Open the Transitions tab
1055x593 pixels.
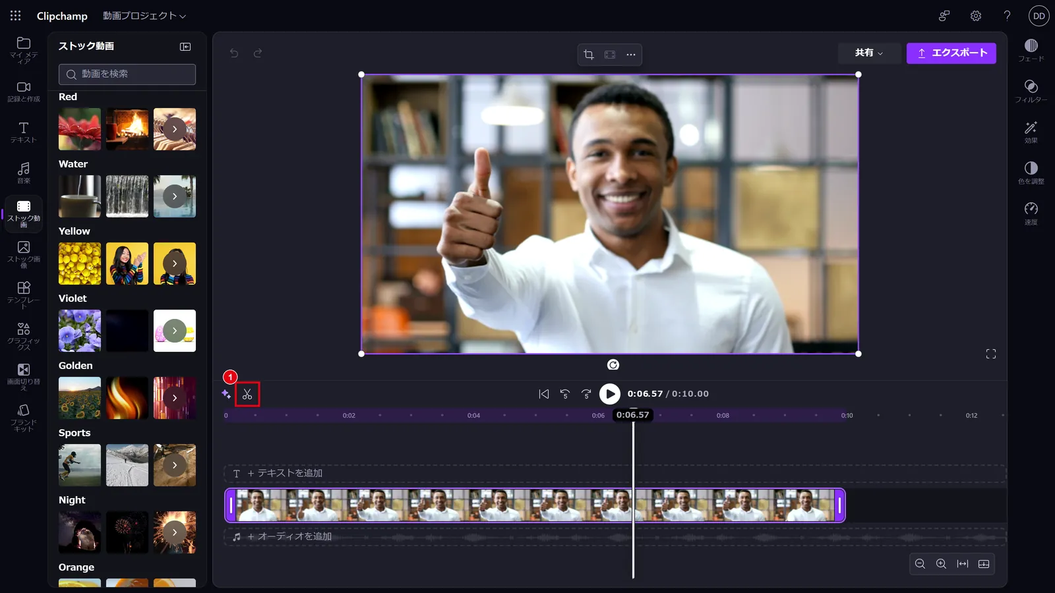pyautogui.click(x=24, y=377)
